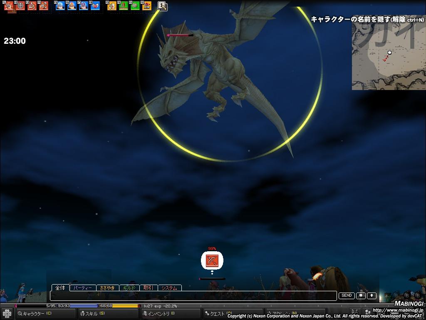Expand chat log with up arrow button

click(x=372, y=295)
